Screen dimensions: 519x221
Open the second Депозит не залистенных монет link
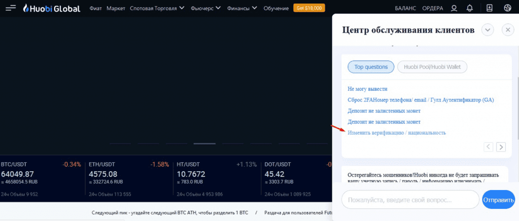tap(384, 122)
